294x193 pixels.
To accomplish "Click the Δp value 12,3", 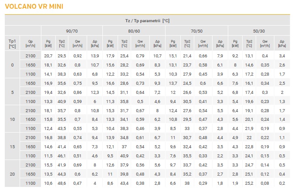I will click(x=95, y=92).
